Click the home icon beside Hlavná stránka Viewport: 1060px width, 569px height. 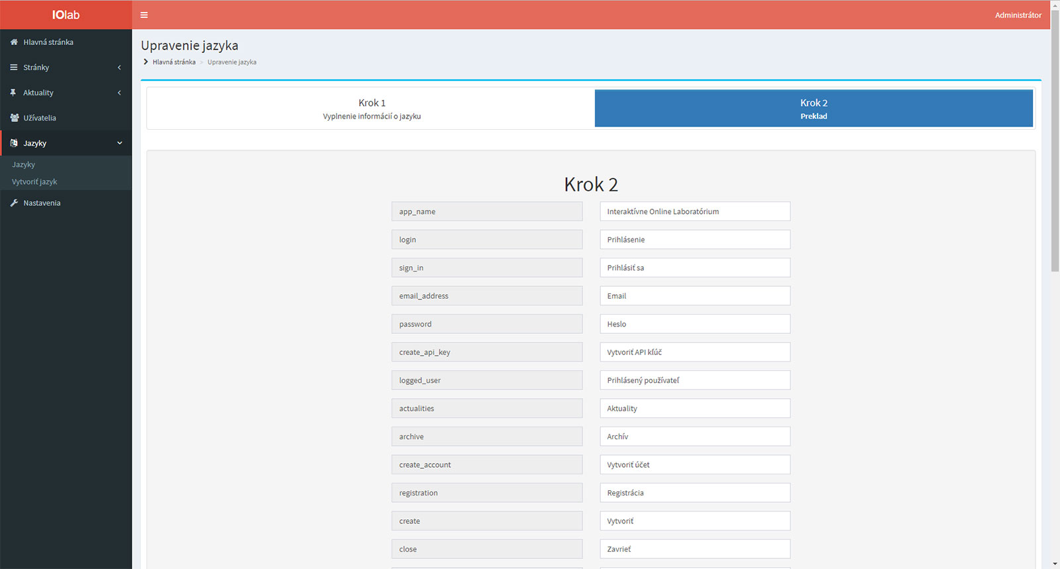[14, 42]
